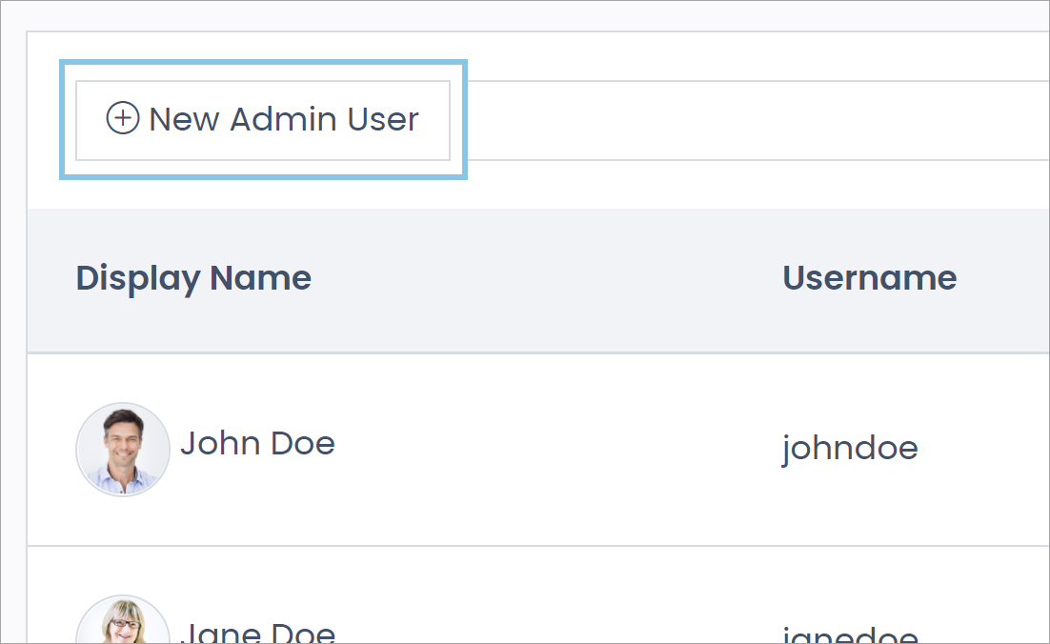Open the New Admin User form
Screen dimensions: 1050x644
point(262,119)
